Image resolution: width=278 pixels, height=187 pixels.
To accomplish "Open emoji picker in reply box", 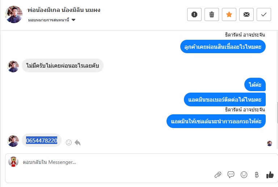I will (244, 175).
